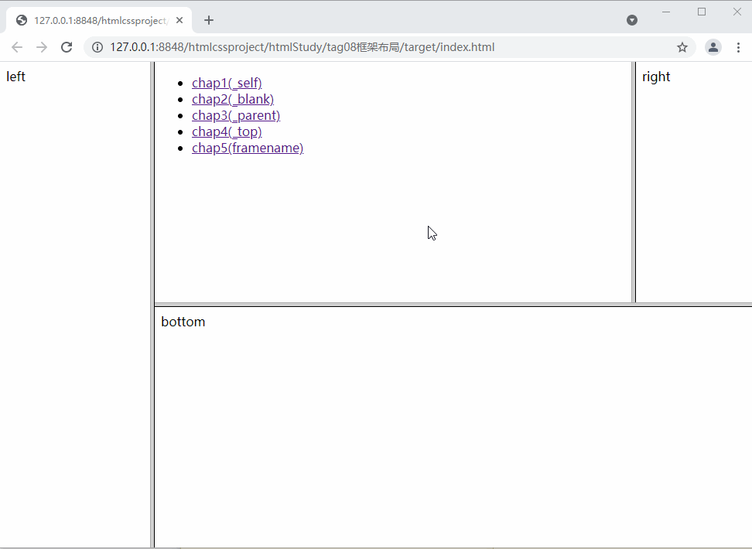Open the Chrome profile avatar

pyautogui.click(x=713, y=47)
